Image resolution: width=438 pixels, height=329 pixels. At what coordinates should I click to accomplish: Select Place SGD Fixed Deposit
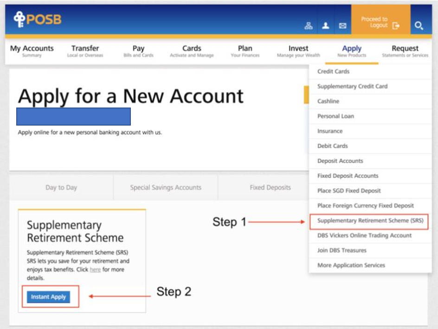[370, 191]
